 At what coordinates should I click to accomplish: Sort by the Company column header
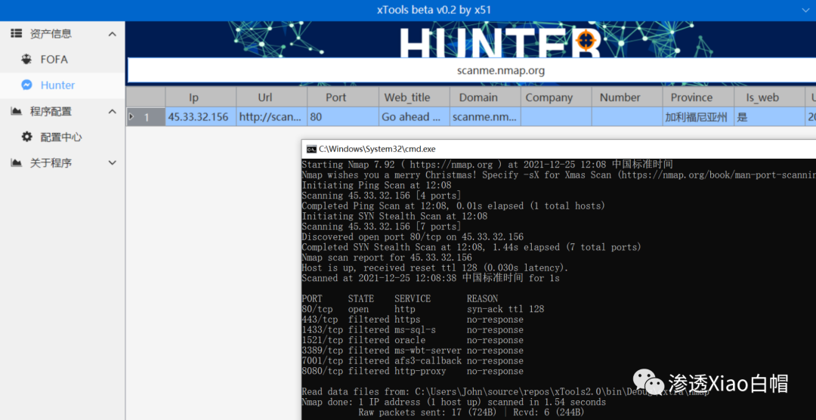pos(556,97)
